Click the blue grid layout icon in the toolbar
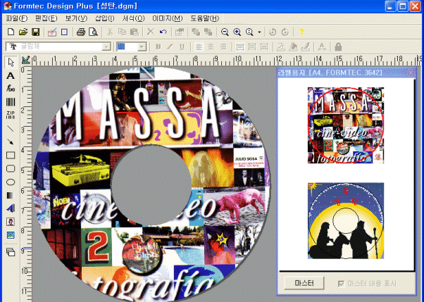Screen dimensions: 424x302 click(x=64, y=32)
